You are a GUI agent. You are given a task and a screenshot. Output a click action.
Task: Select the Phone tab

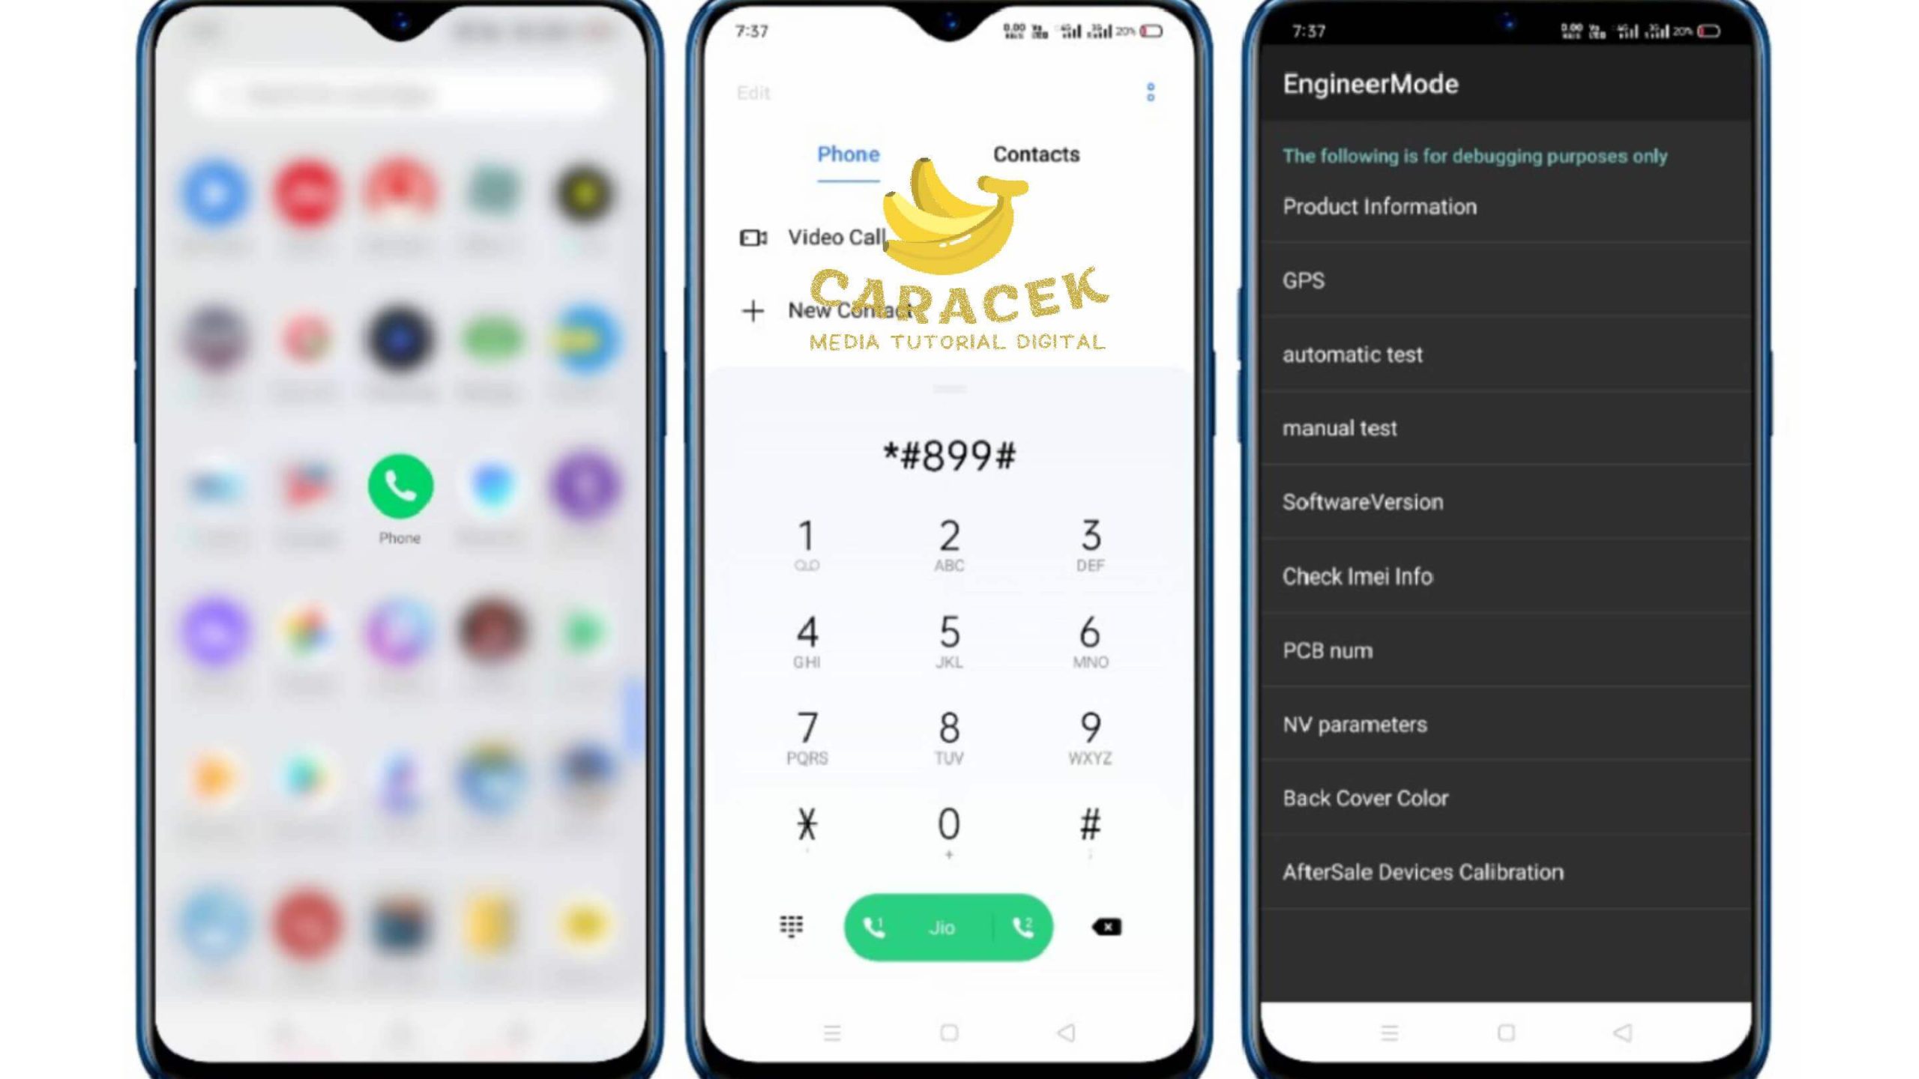point(848,154)
